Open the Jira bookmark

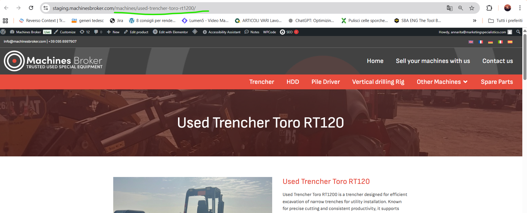point(116,21)
